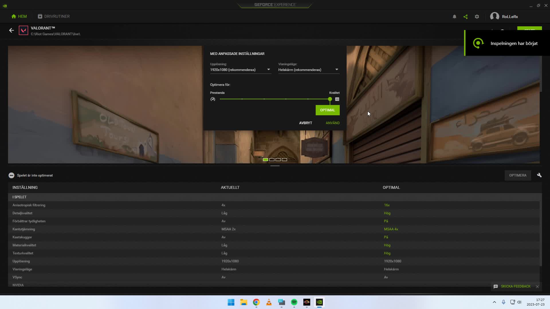
Task: Go to the HEM tab
Action: (19, 16)
